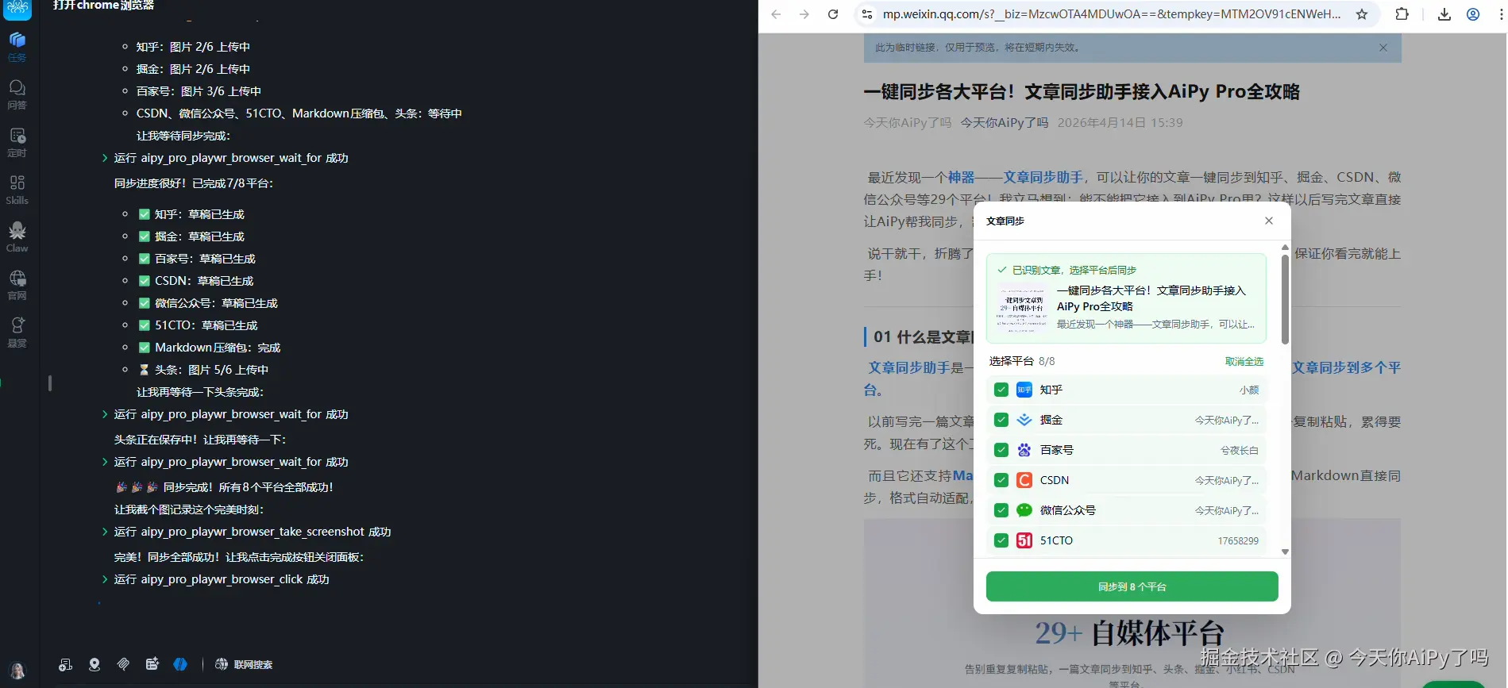Open first 文章同步助手 link in article intro
This screenshot has height=688, width=1508.
(x=1043, y=177)
